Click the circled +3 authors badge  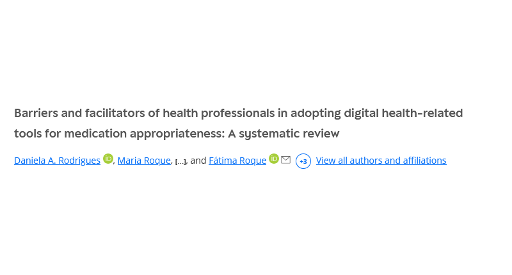(303, 161)
